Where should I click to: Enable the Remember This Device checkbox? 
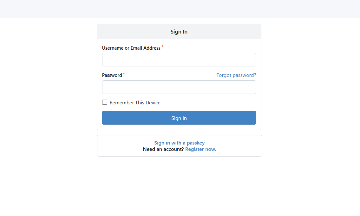[105, 102]
